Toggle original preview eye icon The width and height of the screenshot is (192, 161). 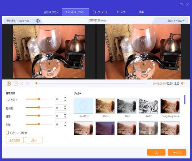pos(38,21)
